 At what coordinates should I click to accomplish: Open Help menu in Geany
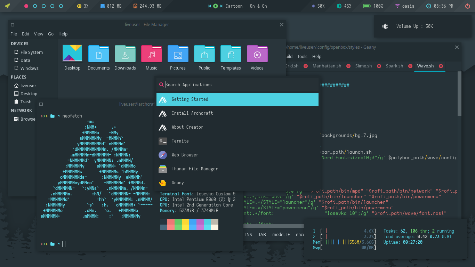[317, 56]
